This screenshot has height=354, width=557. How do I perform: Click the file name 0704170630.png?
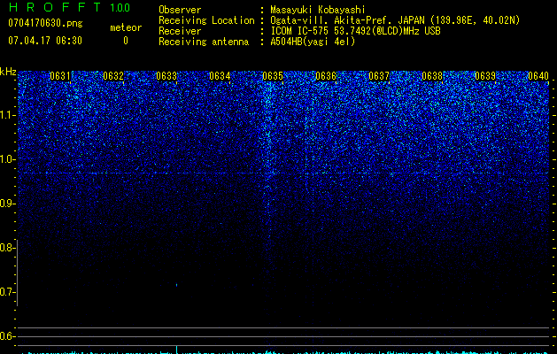point(45,24)
